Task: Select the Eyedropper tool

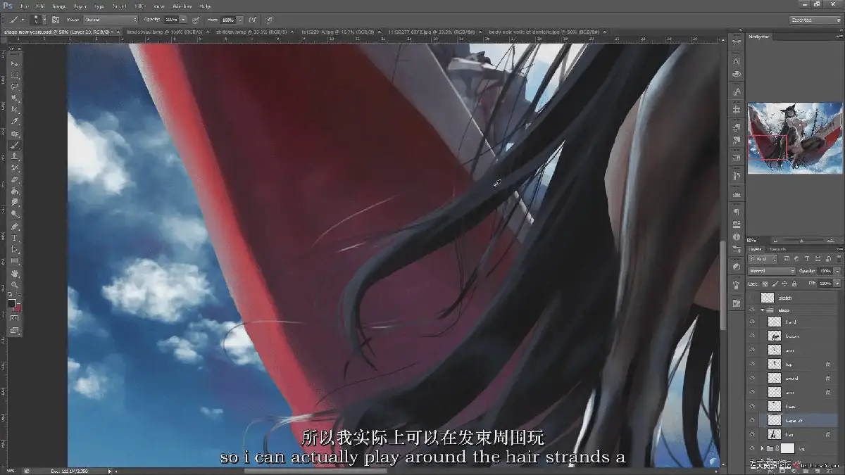Action: [x=15, y=122]
